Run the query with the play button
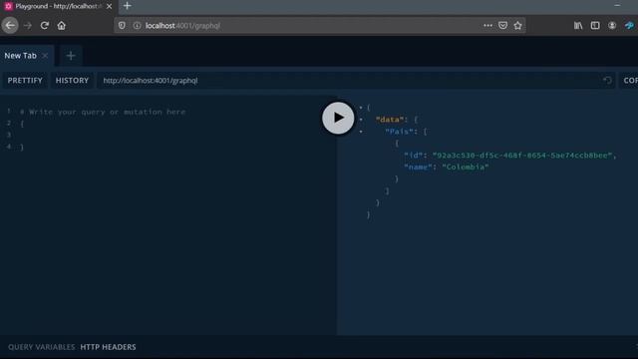Screen dimensions: 638x359 [x=338, y=118]
